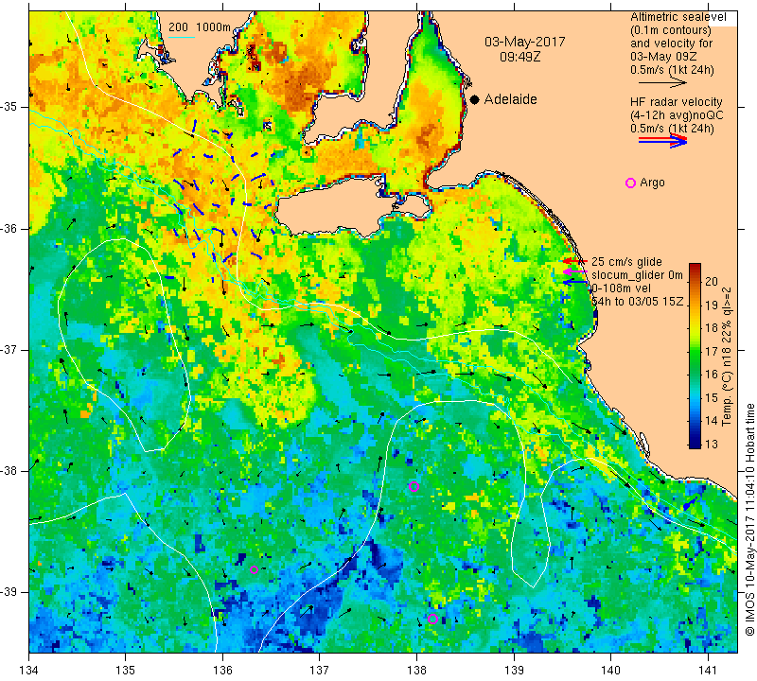Click the colour bar value 17
The width and height of the screenshot is (757, 681).
point(712,351)
